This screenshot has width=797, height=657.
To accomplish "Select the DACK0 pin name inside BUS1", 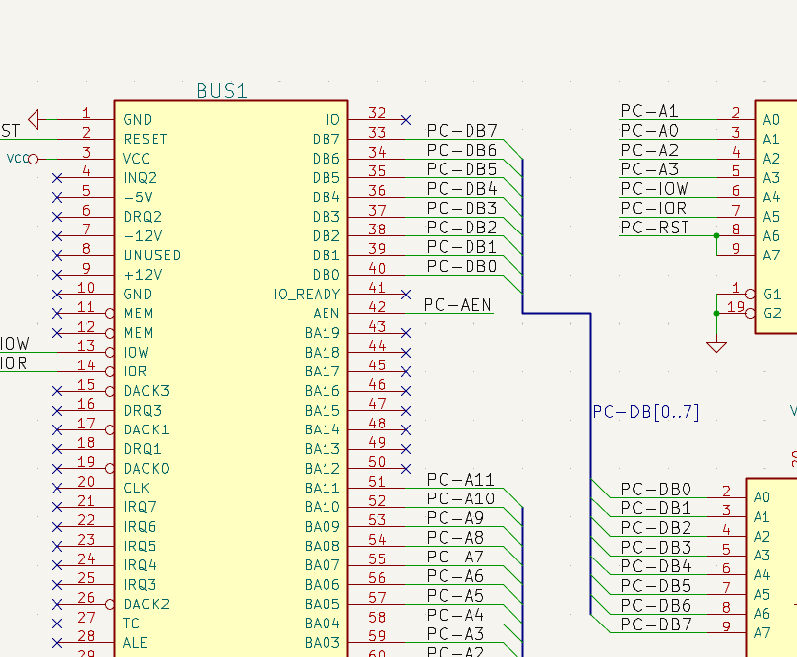I will [x=146, y=467].
